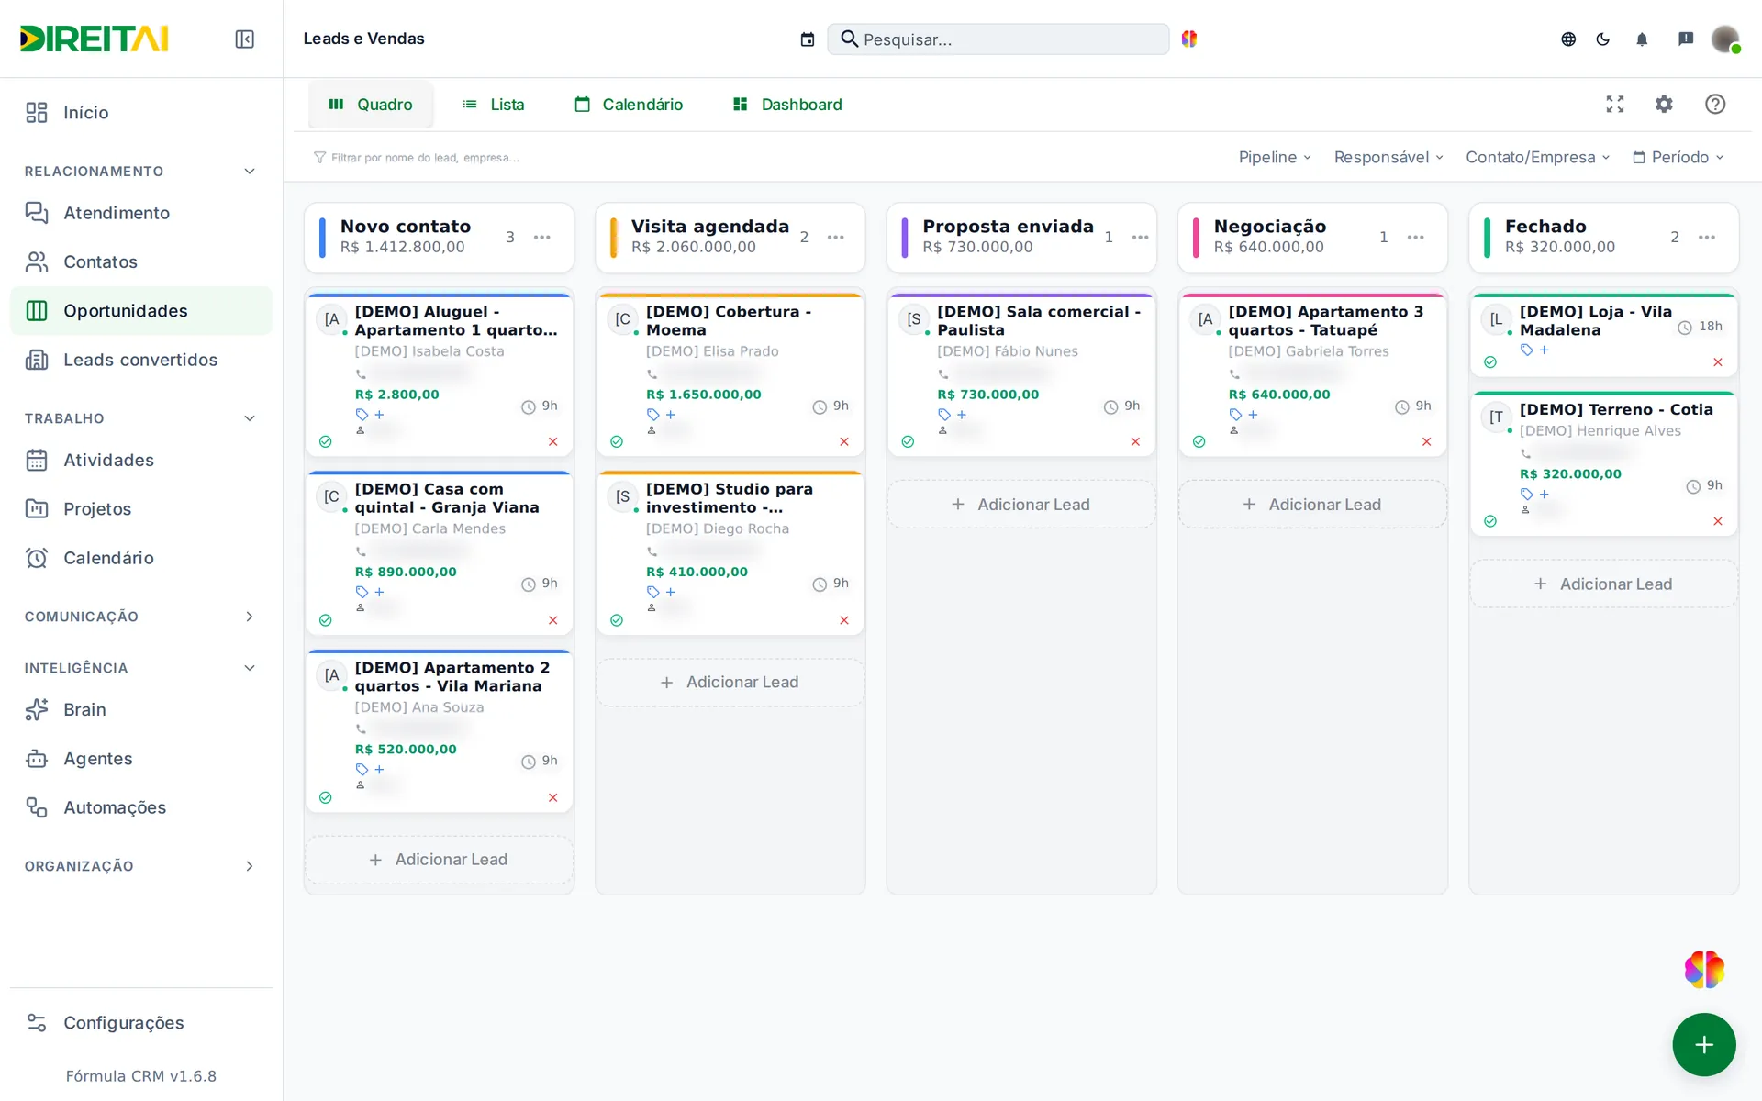Click the filter by lead name field
The width and height of the screenshot is (1762, 1101).
(425, 158)
